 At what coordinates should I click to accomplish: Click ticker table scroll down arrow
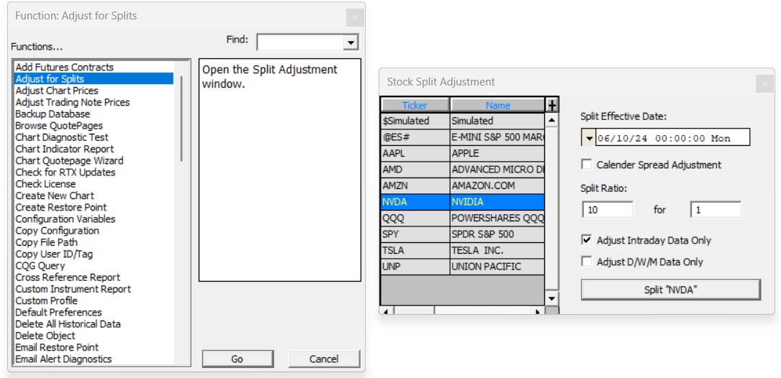click(552, 298)
